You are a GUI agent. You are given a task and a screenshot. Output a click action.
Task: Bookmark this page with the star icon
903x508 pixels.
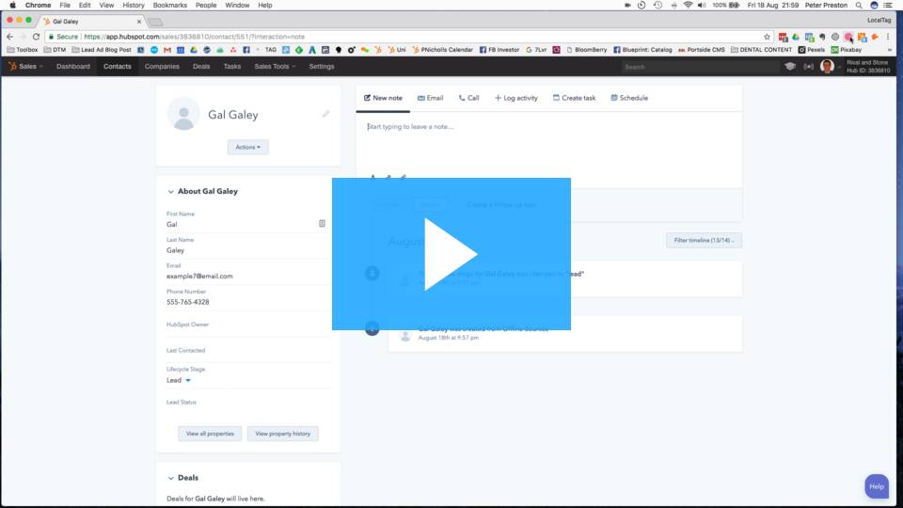point(767,37)
